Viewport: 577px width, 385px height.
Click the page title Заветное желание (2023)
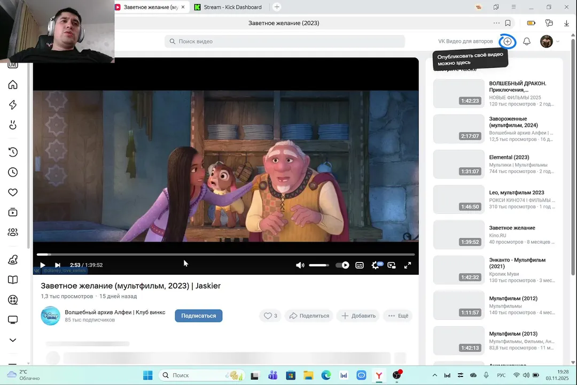pos(284,23)
